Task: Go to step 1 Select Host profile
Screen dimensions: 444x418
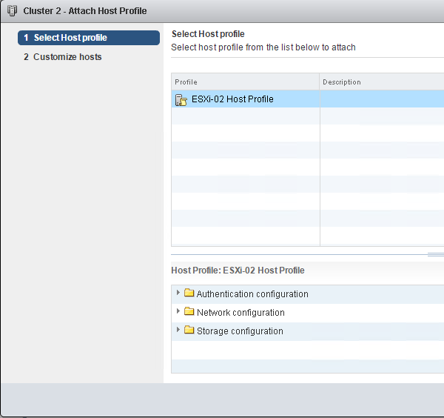Action: (x=89, y=38)
